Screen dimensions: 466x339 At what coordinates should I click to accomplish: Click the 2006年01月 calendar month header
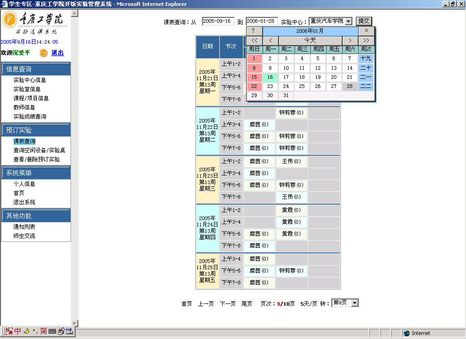pos(309,31)
